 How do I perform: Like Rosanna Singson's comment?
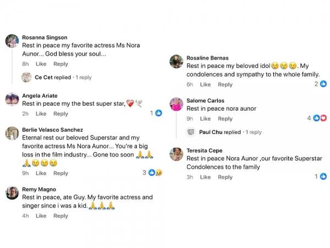point(41,64)
